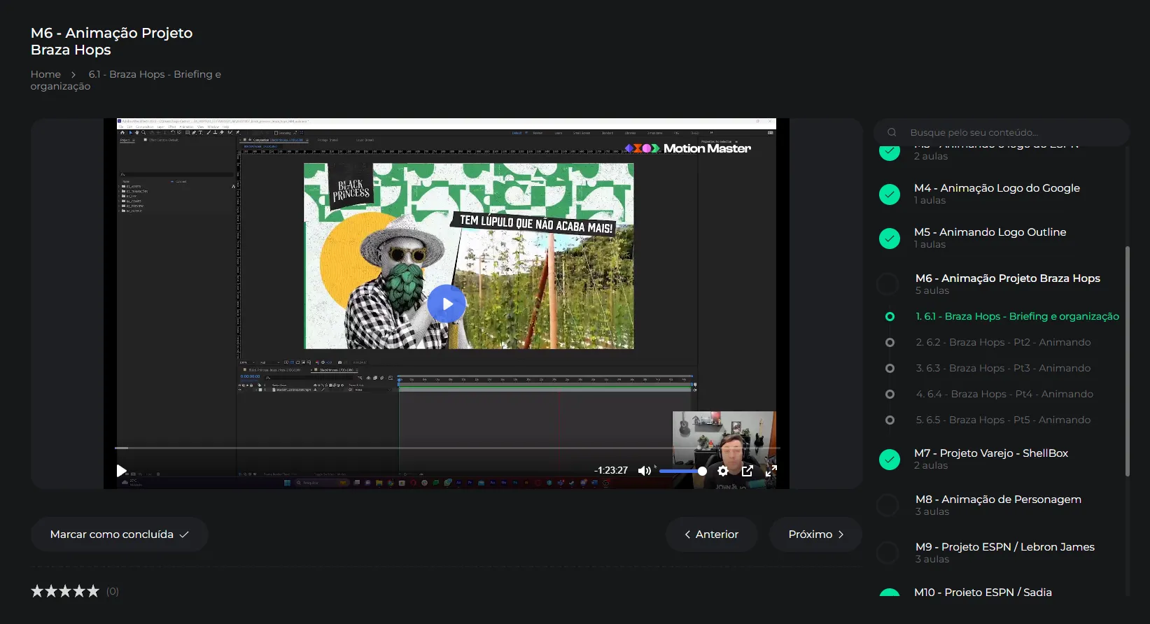Toggle completion check for M7 - Projeto Varejo - ShellBox
Screen dimensions: 1150x624
(x=890, y=459)
